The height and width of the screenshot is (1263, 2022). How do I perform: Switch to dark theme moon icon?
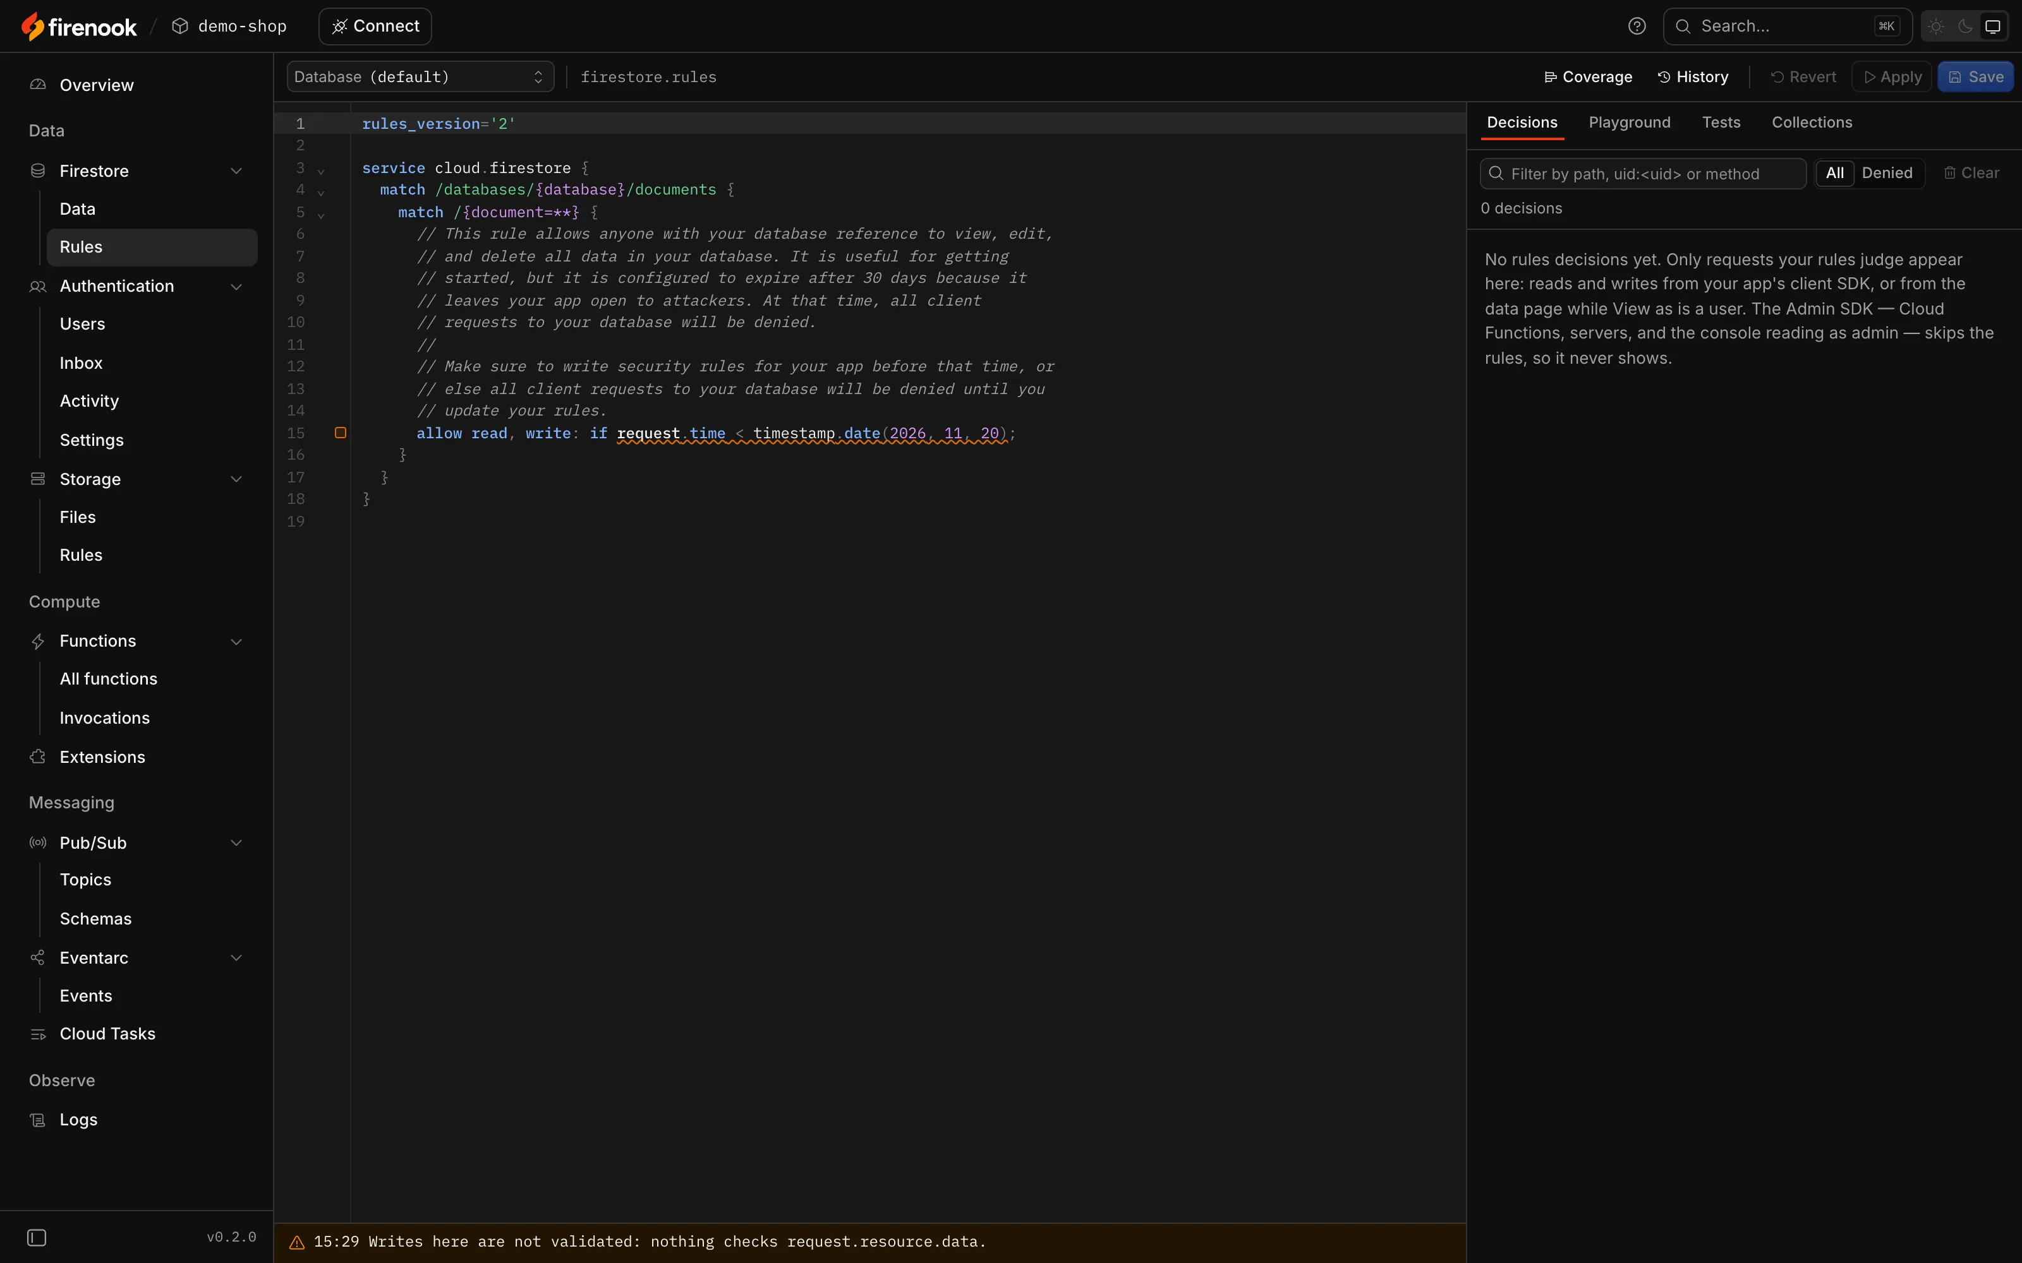tap(1965, 27)
